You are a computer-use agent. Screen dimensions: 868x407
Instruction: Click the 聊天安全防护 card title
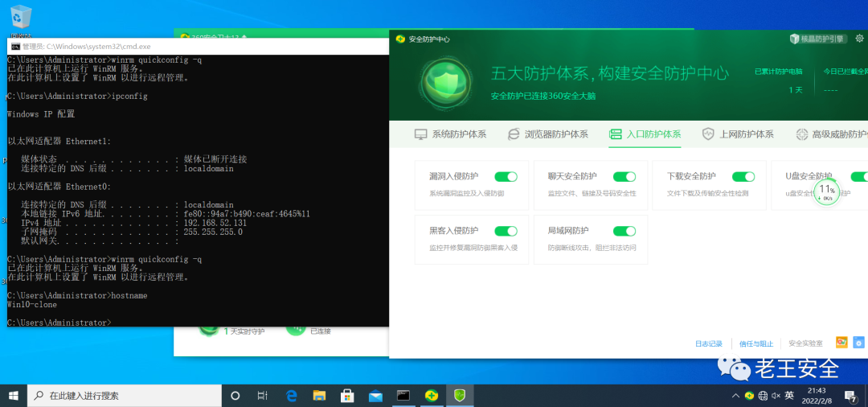pyautogui.click(x=572, y=177)
